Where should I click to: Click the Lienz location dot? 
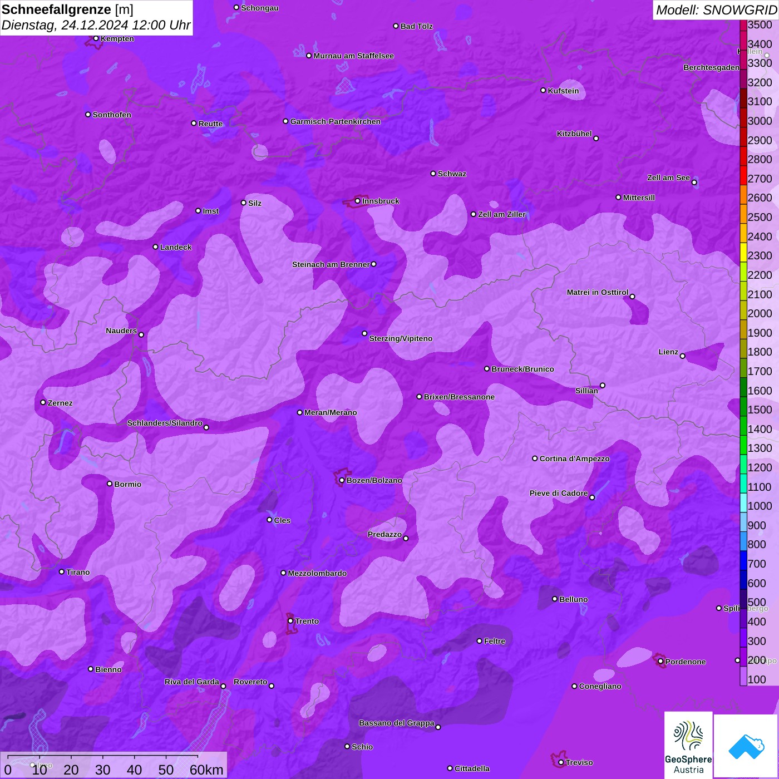(x=683, y=356)
